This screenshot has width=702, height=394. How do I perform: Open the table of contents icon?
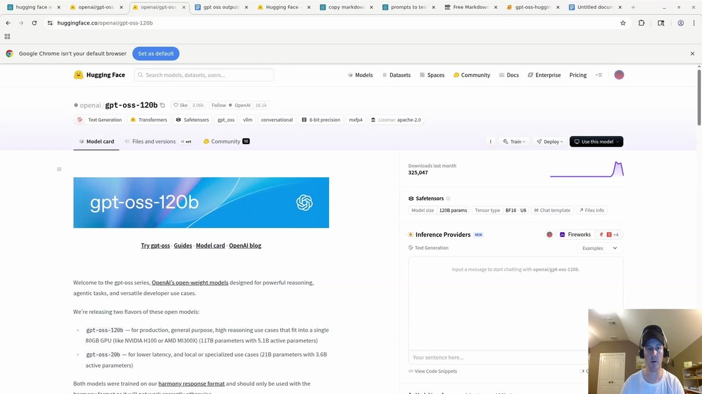click(x=59, y=169)
